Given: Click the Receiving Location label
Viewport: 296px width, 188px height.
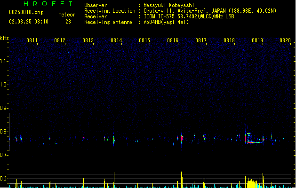Looking at the screenshot, I should click(110, 11).
